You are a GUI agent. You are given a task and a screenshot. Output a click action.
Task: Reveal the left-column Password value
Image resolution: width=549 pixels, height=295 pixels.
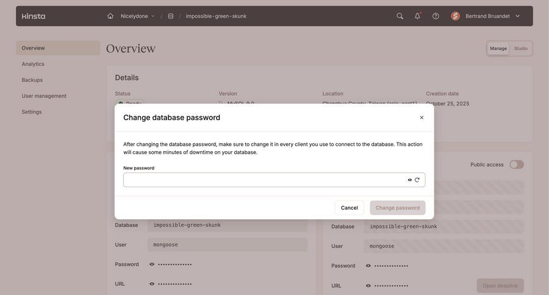[152, 265]
